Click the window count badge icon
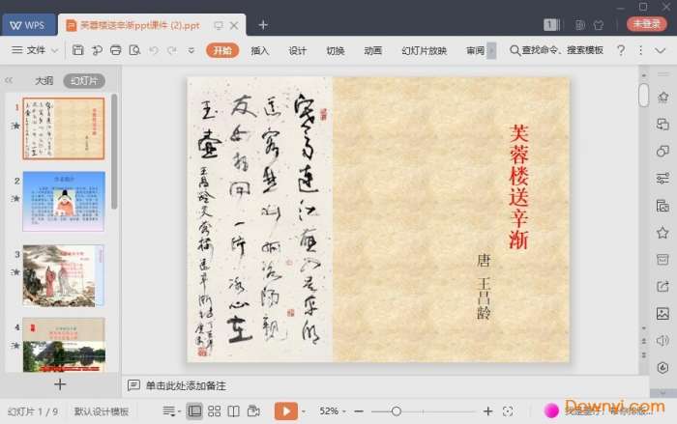Screen dimensions: 677x424 coord(551,25)
